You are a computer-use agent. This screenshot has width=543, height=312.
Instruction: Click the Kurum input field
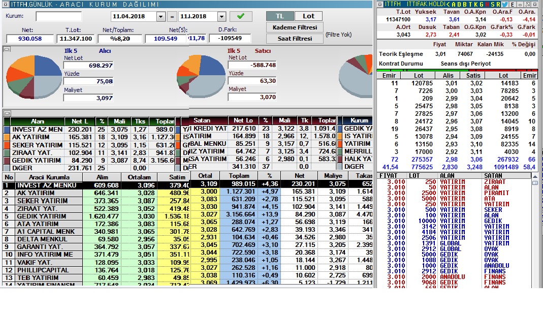coord(59,16)
